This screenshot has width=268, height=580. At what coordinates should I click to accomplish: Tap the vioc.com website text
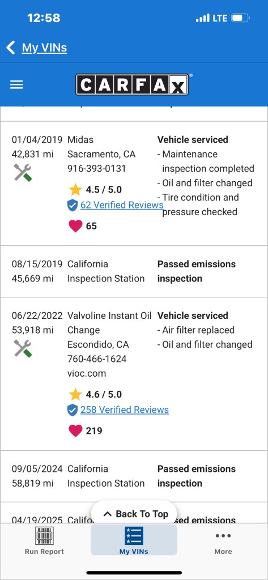pyautogui.click(x=87, y=373)
